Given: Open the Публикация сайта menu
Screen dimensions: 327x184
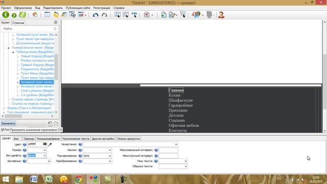Looking at the screenshot, I should [78, 8].
